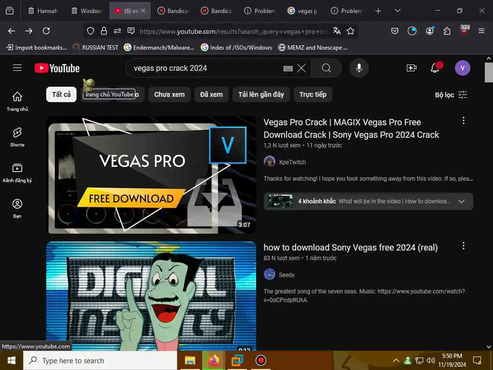Open a new browser tab
This screenshot has width=493, height=370.
pyautogui.click(x=378, y=11)
